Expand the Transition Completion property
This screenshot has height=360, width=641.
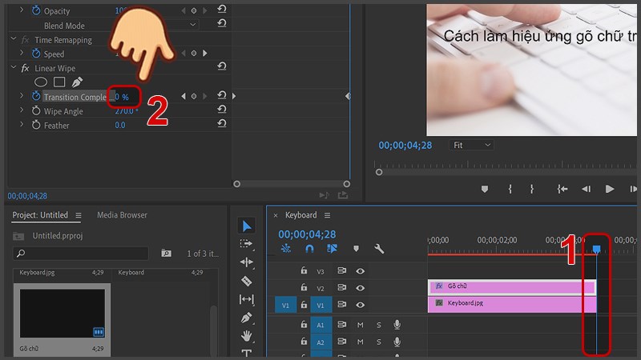(22, 96)
